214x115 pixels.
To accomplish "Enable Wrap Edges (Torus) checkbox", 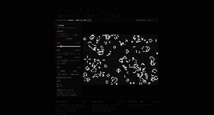I will coord(58,78).
